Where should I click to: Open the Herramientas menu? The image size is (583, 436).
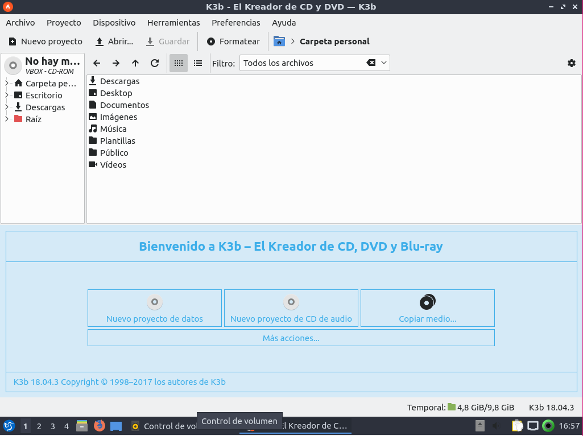[x=173, y=23]
